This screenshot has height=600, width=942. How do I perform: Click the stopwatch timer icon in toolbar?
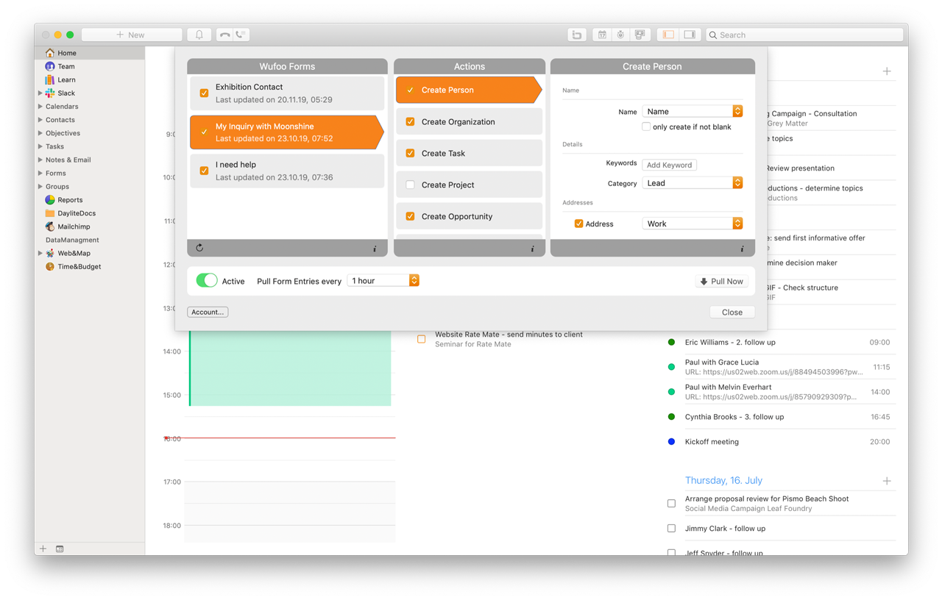[x=621, y=35]
